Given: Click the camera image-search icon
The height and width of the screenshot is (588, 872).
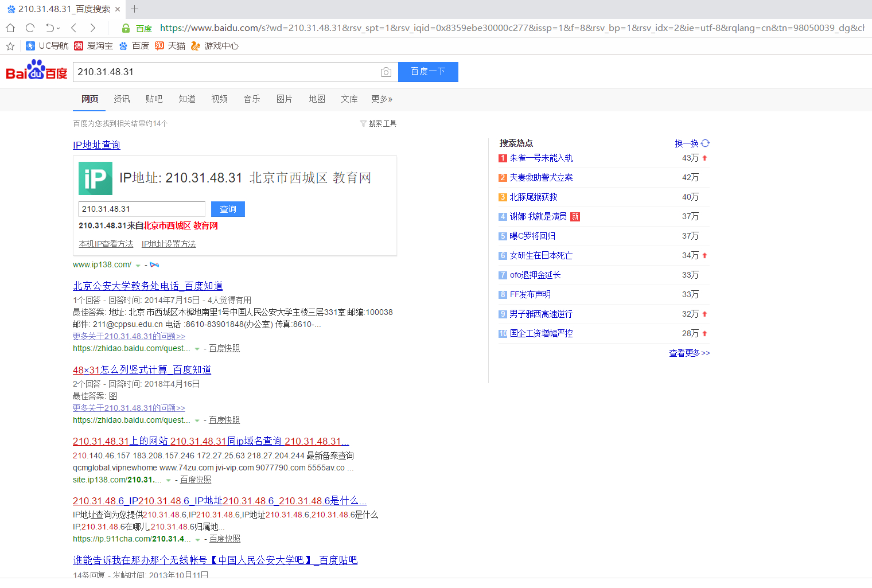Looking at the screenshot, I should coord(386,72).
